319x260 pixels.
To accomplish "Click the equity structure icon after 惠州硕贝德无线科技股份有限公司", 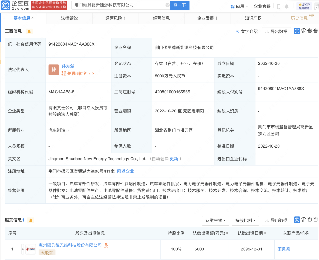I will [106, 245].
